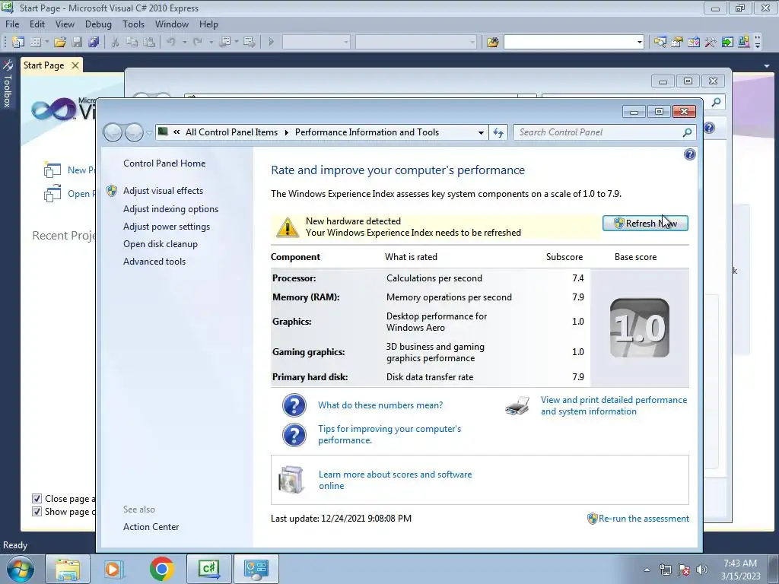Click the Refresh Now button
This screenshot has width=779, height=584.
tap(645, 224)
